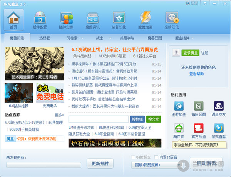Open the 炉石传说卡组模拟器 banner

(115, 143)
